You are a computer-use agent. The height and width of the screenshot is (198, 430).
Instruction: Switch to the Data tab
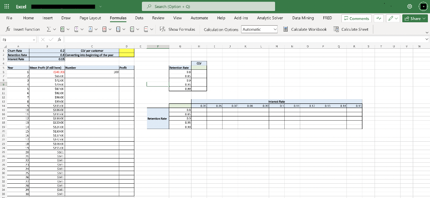coord(139,18)
